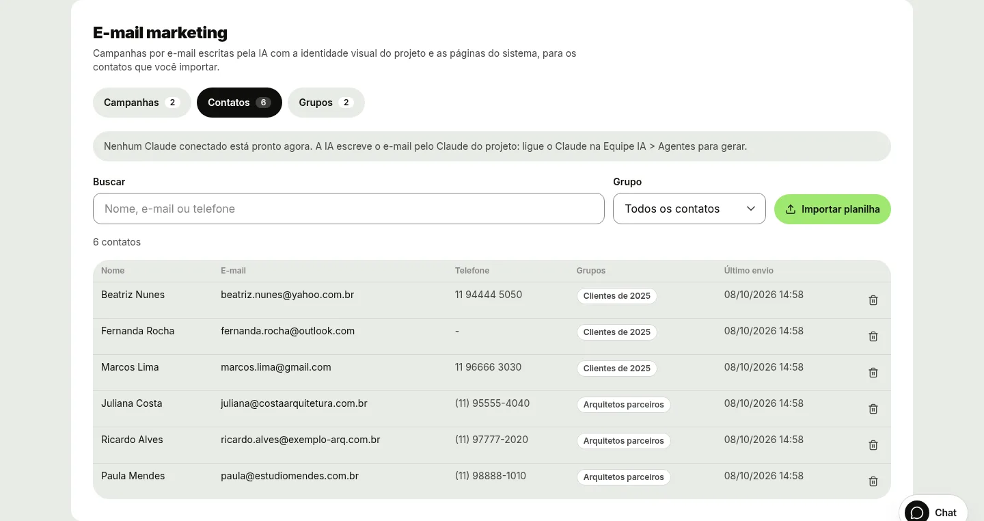984x521 pixels.
Task: Click email paula@estudiomendes.com.br
Action: click(x=290, y=476)
